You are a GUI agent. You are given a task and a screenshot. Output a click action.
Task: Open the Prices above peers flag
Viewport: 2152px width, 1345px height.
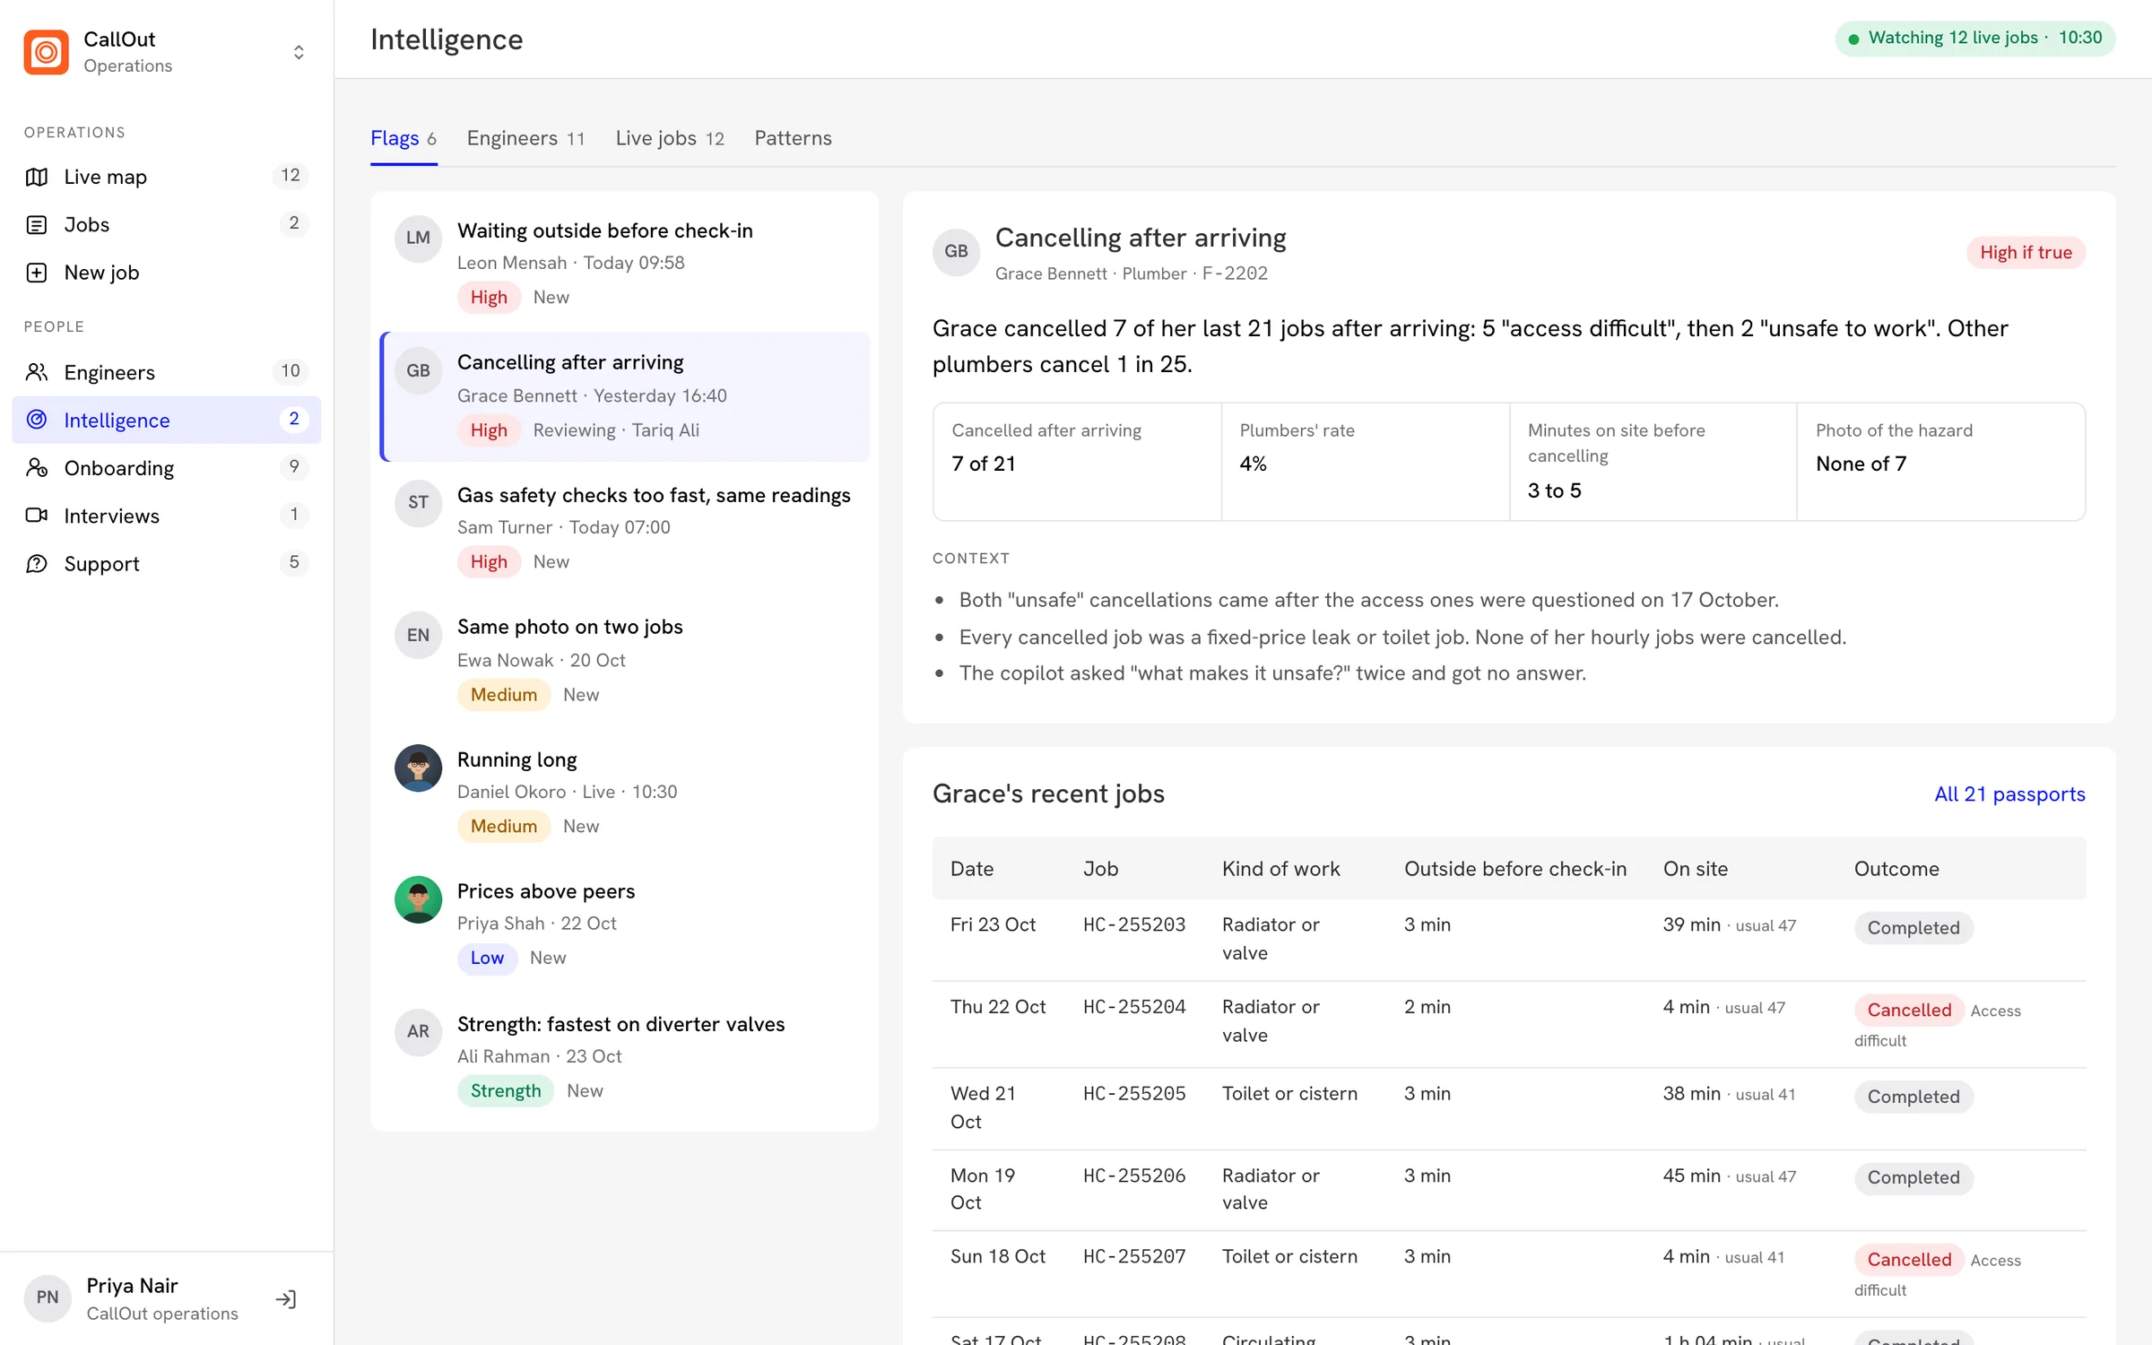click(625, 925)
